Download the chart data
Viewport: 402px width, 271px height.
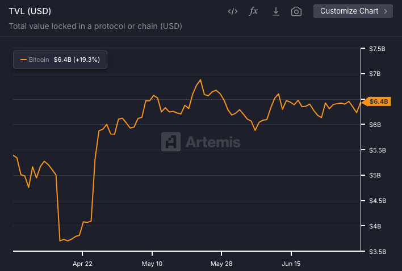pos(276,11)
